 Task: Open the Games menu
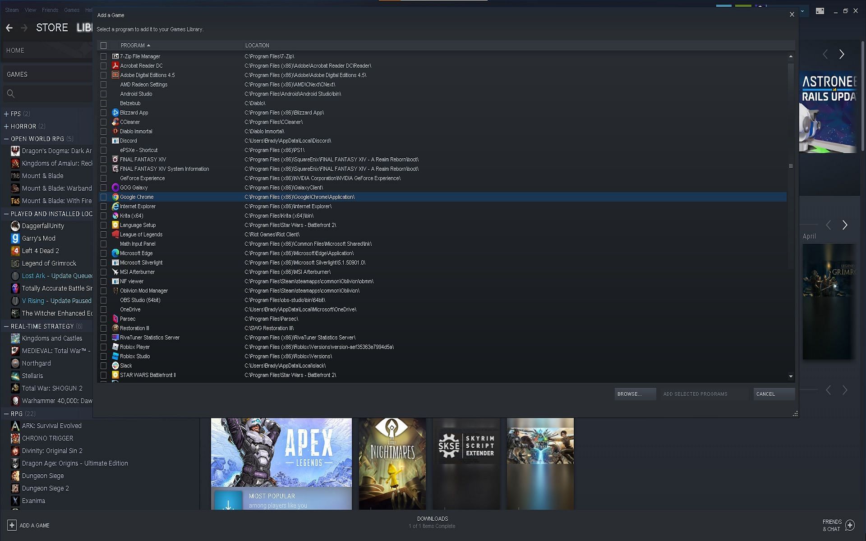72,10
